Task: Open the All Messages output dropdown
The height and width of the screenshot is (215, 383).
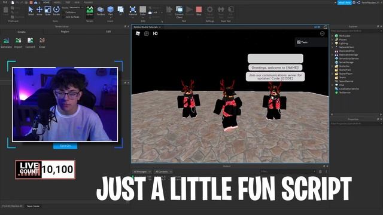Action: pos(142,171)
